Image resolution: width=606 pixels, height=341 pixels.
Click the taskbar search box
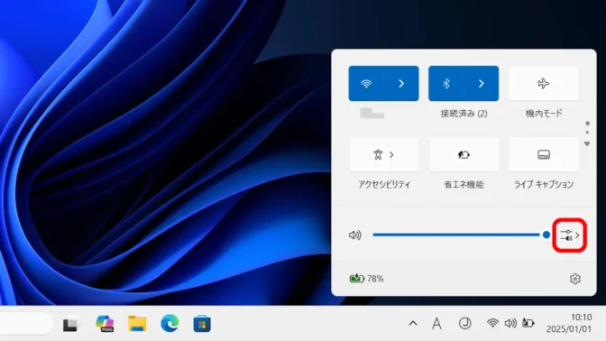click(25, 323)
